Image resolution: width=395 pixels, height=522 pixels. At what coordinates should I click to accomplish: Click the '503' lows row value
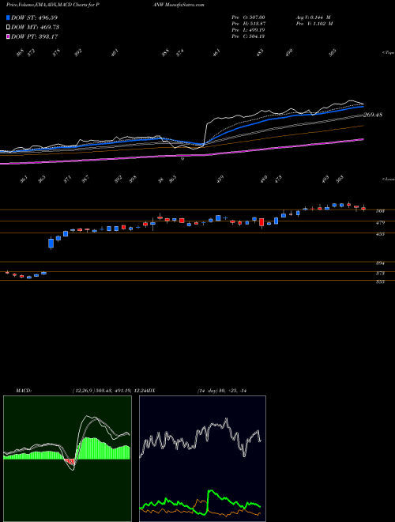pos(340,179)
